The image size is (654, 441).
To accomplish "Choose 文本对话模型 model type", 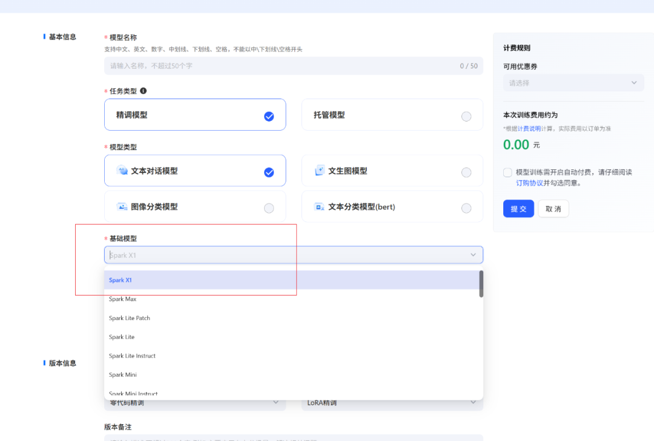I will pos(195,171).
